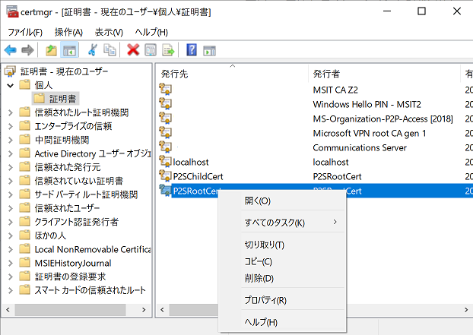Screen dimensions: 473x335
Task: Click the tree pane horizontal scrollbar thumb
Action: 70,310
